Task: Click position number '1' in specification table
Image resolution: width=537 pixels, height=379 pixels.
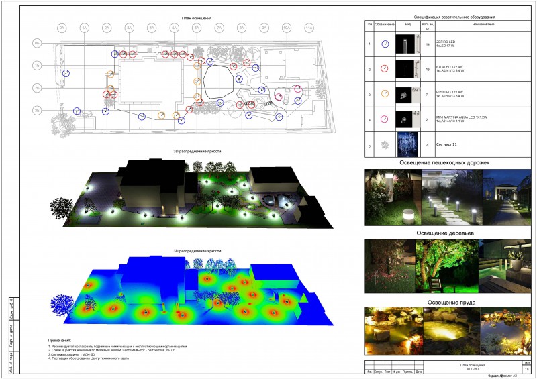Action: tap(369, 44)
